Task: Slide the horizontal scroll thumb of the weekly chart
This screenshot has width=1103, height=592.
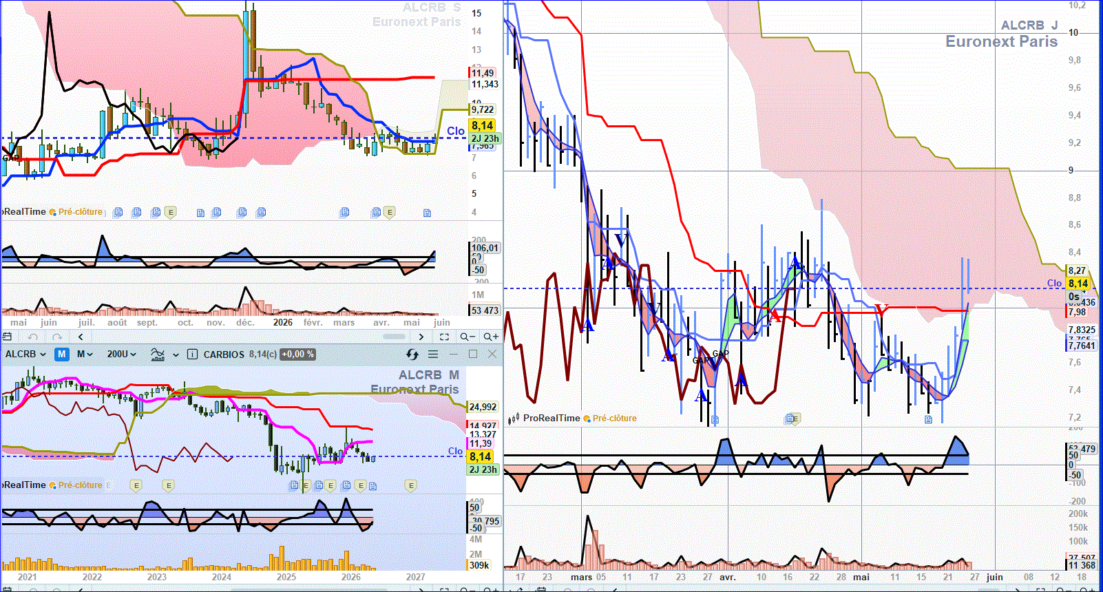Action: point(394,337)
